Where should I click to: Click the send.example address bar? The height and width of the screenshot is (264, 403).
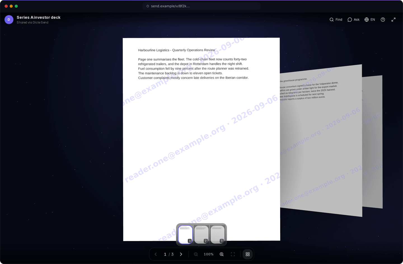click(x=201, y=6)
